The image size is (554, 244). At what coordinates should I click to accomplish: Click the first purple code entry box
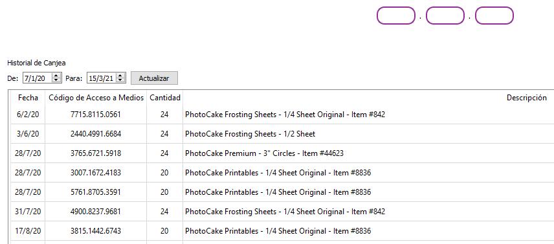395,16
